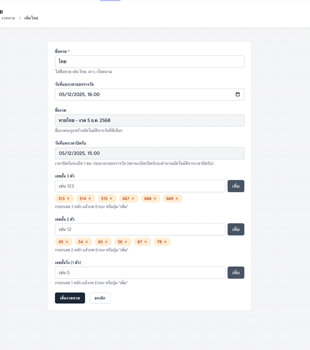Screen dimensions: 310x350
Task: Focus the ชื่อหวย lottery name input
Action: click(x=150, y=61)
